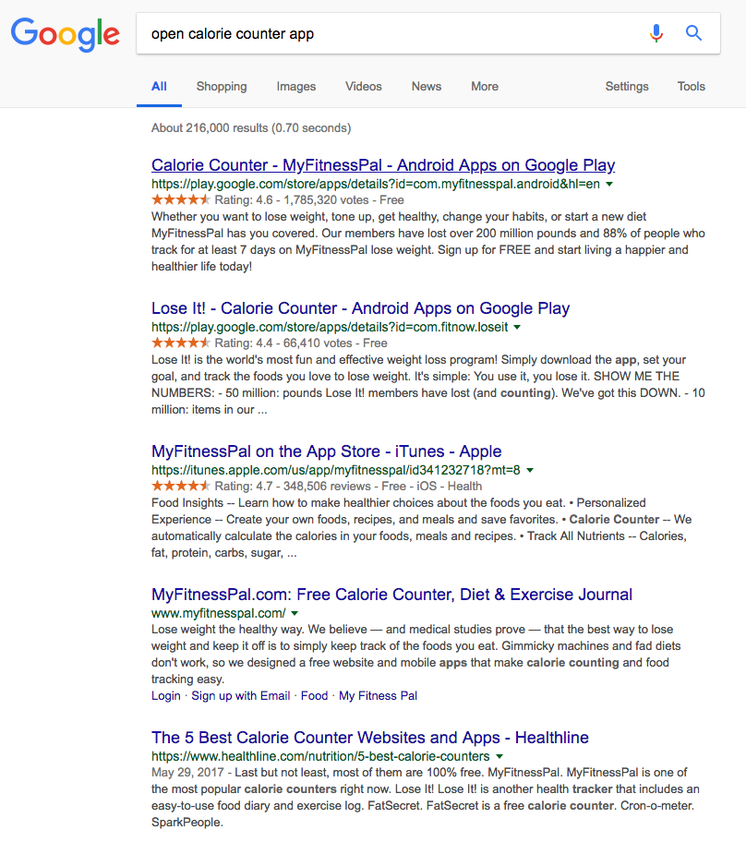746x842 pixels.
Task: Switch to the Shopping tab
Action: click(x=222, y=87)
